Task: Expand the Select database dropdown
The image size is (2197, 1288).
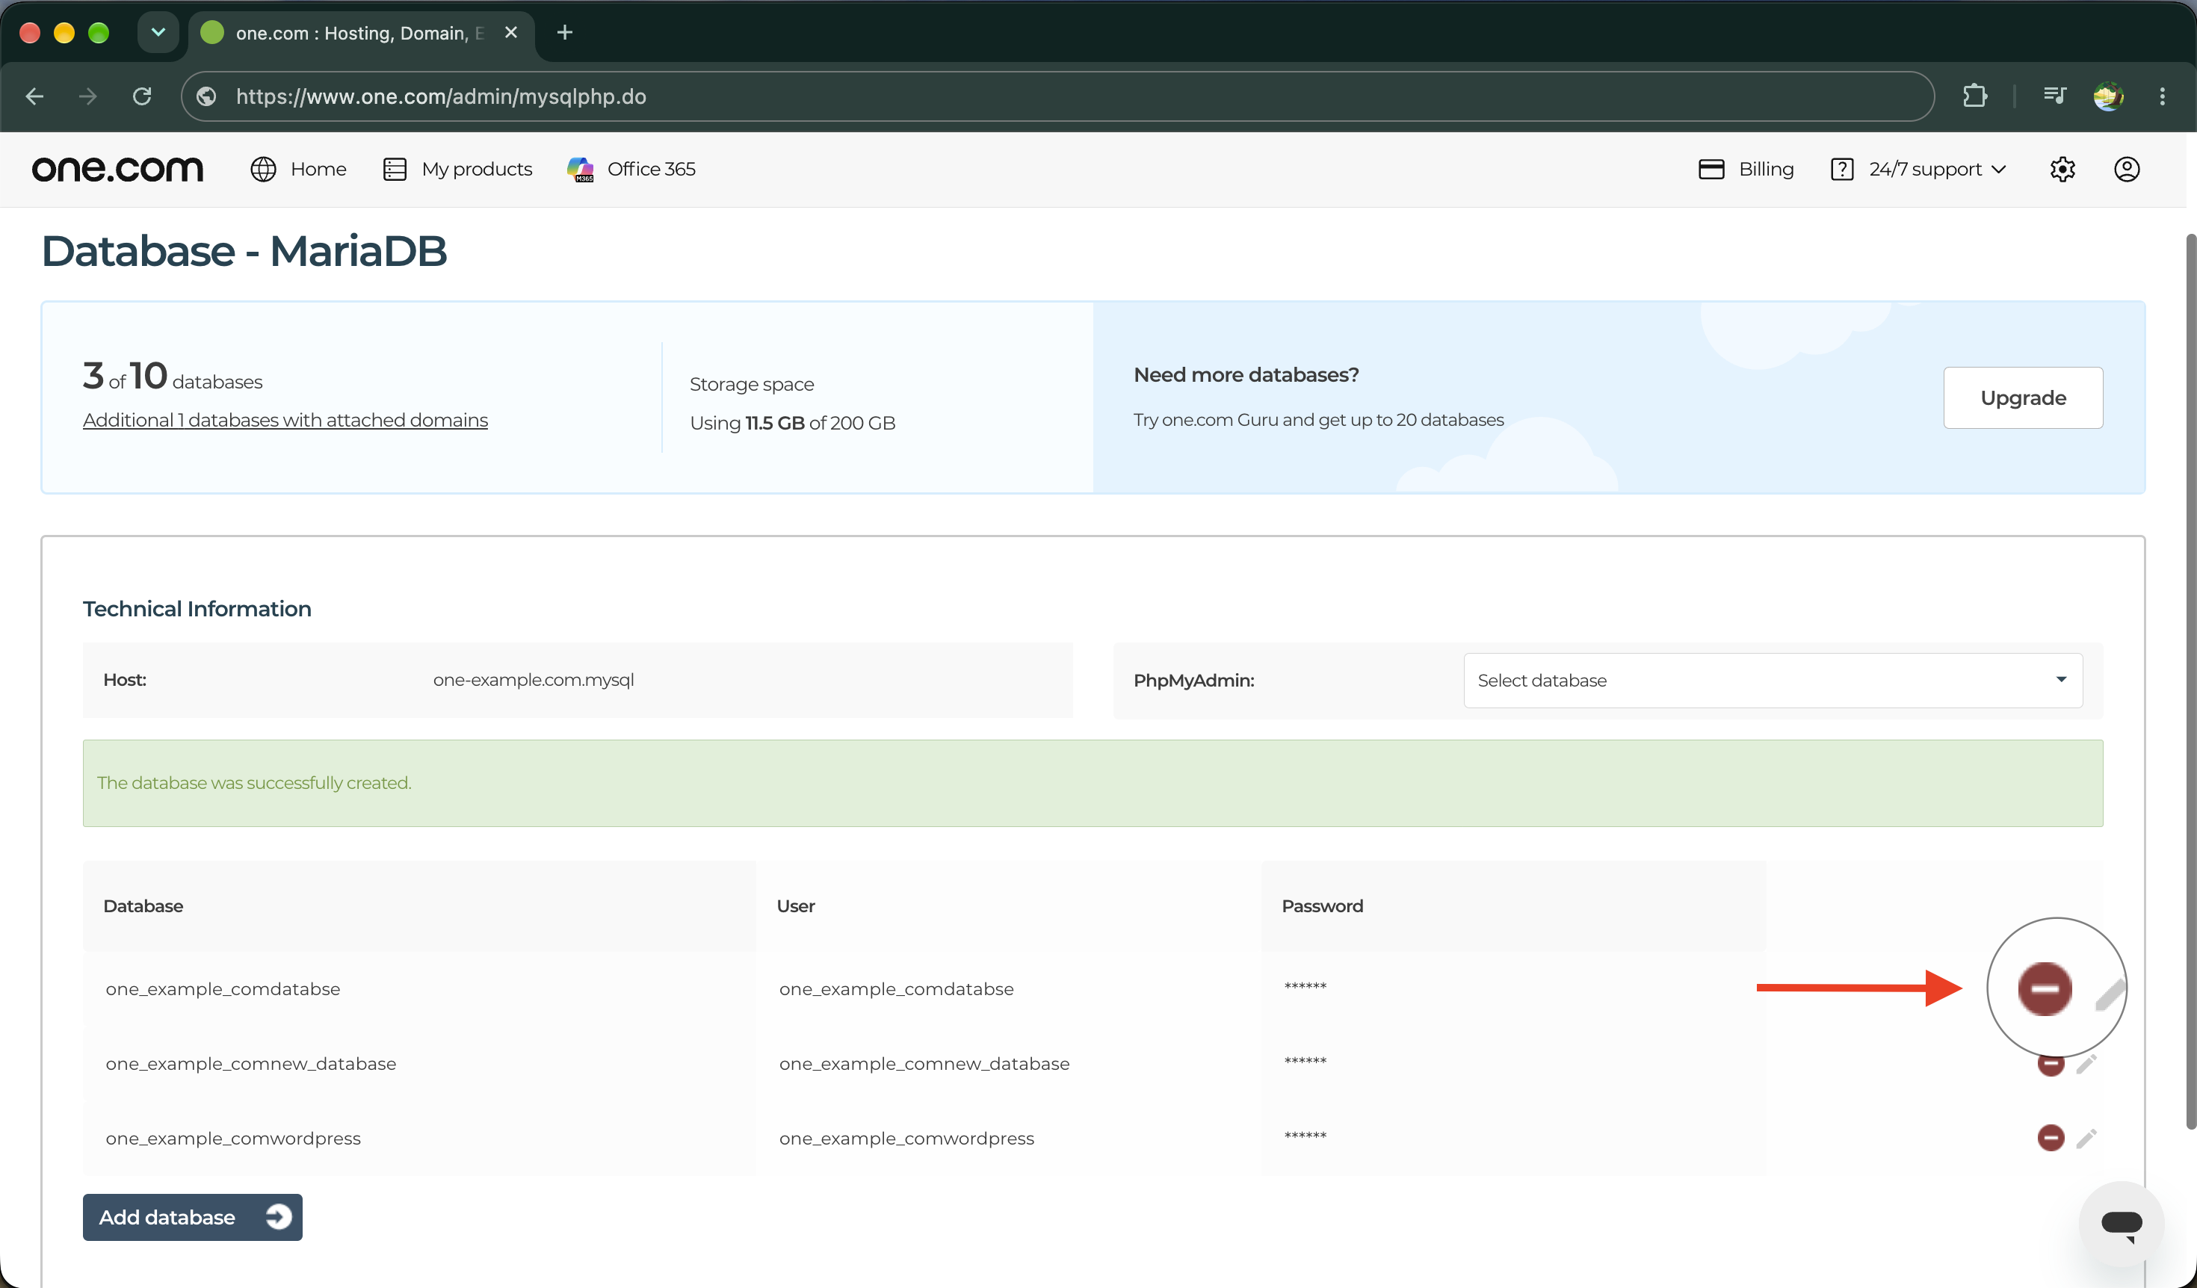Action: (x=1773, y=680)
